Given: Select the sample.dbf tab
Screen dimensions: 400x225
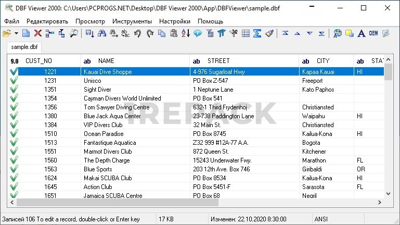Looking at the screenshot, I should coord(24,47).
